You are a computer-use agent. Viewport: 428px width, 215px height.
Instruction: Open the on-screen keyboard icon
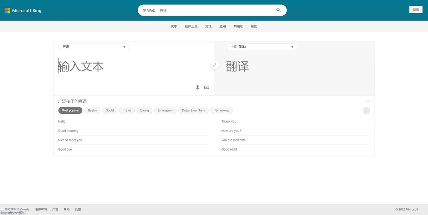click(x=207, y=87)
